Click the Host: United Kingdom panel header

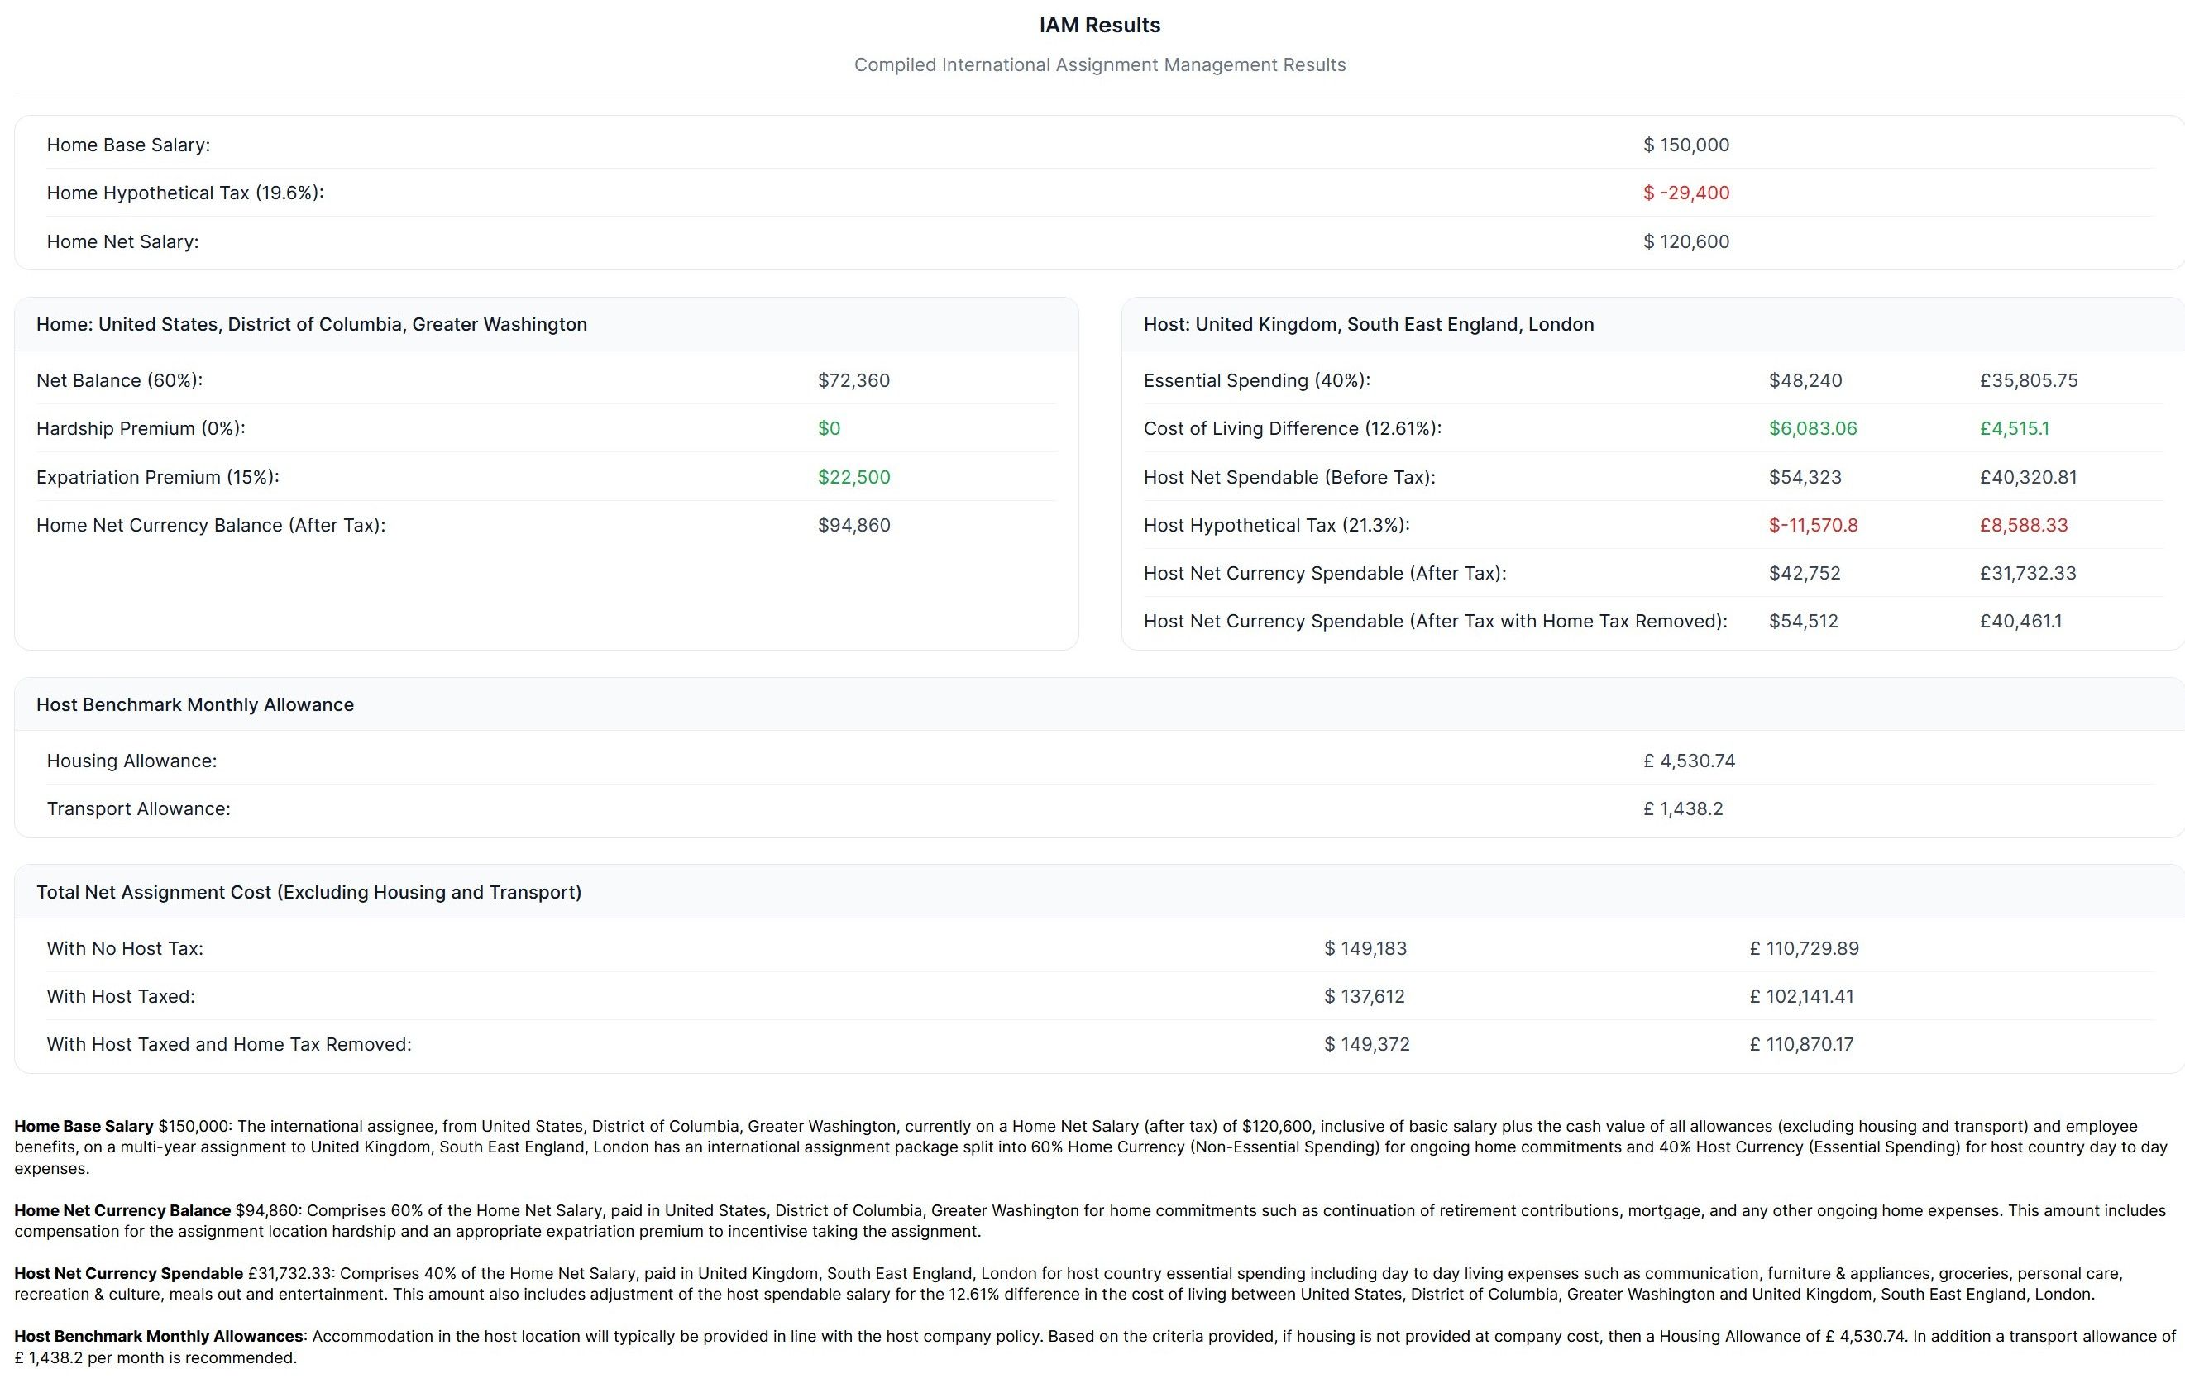pyautogui.click(x=1367, y=325)
